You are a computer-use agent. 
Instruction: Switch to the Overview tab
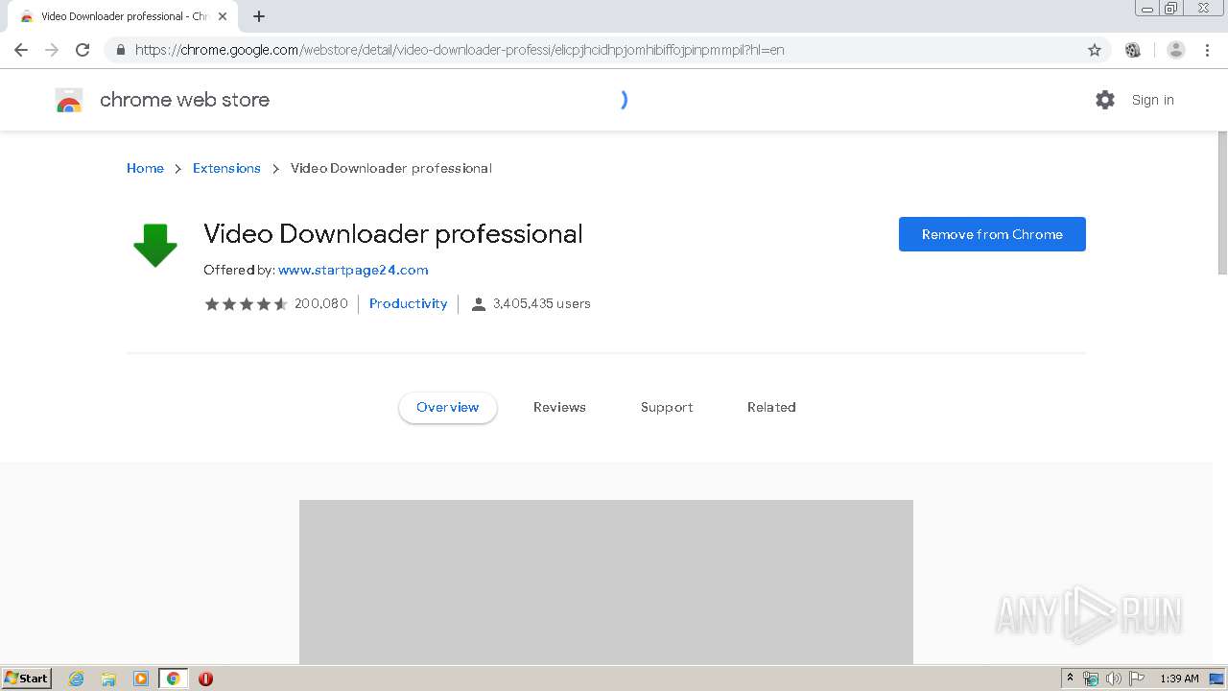[x=448, y=407]
